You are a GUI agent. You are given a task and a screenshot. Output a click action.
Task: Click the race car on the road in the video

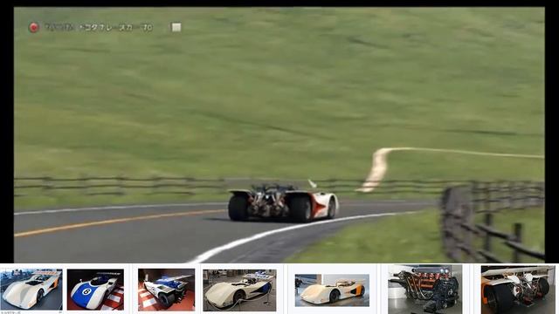point(283,201)
